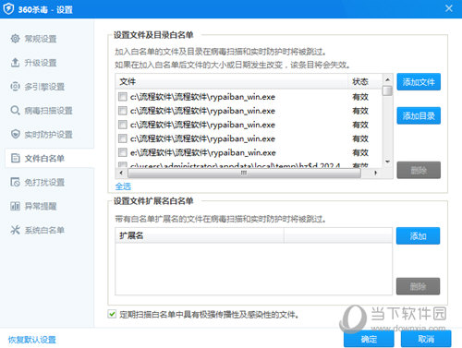Image resolution: width=462 pixels, height=348 pixels.
Task: Select the 文件白名单 sidebar item
Action: (49, 159)
